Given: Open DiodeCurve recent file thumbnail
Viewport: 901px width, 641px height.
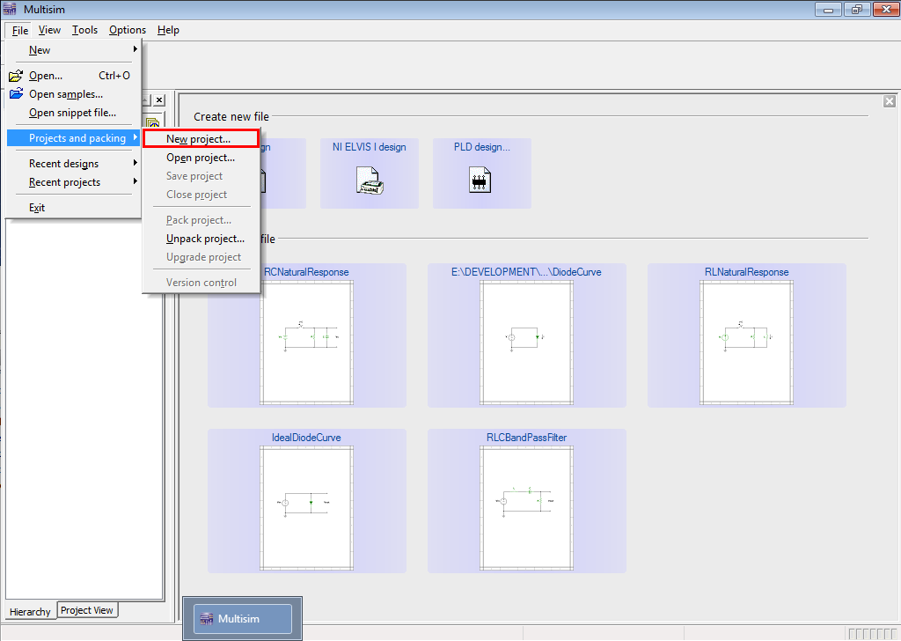Looking at the screenshot, I should coord(527,343).
